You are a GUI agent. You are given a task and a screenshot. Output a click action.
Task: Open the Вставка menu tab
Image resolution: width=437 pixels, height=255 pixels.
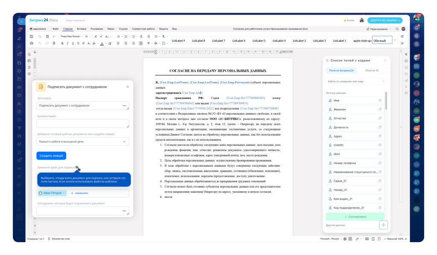(82, 29)
